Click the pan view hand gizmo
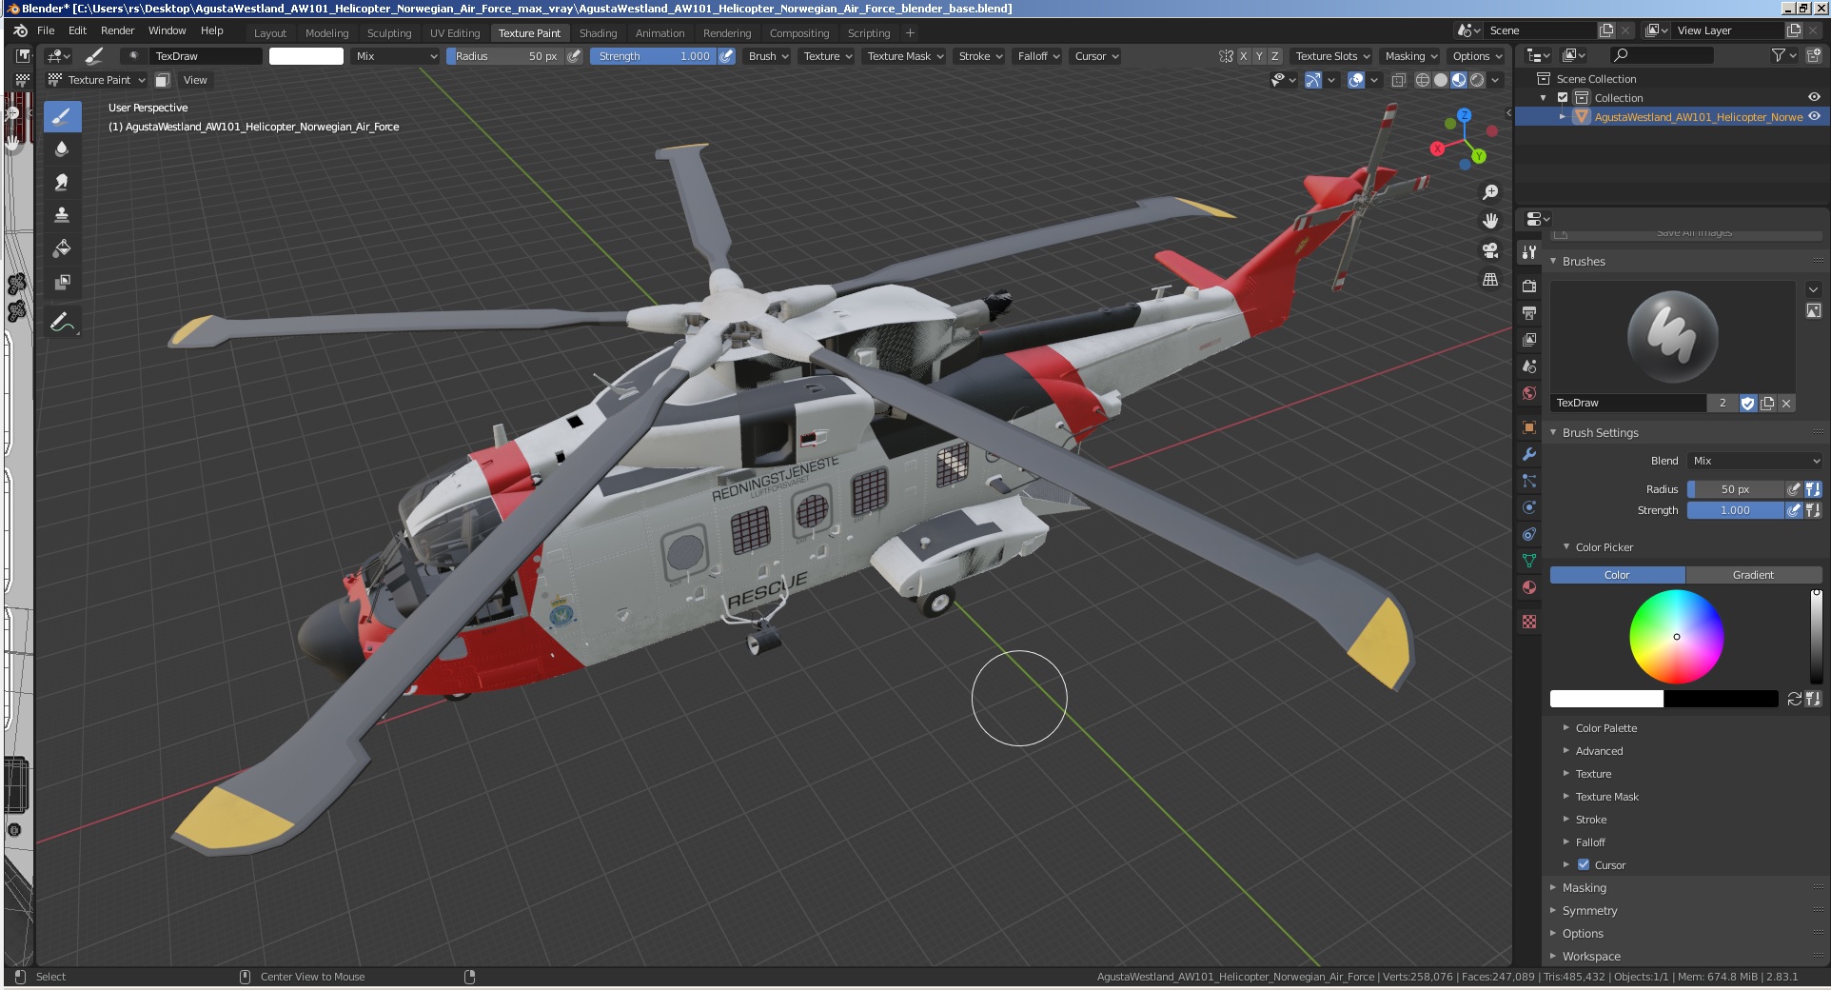The image size is (1831, 990). 1490,221
